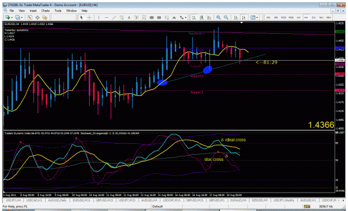Click connection status bars icon in status bar

(307, 207)
